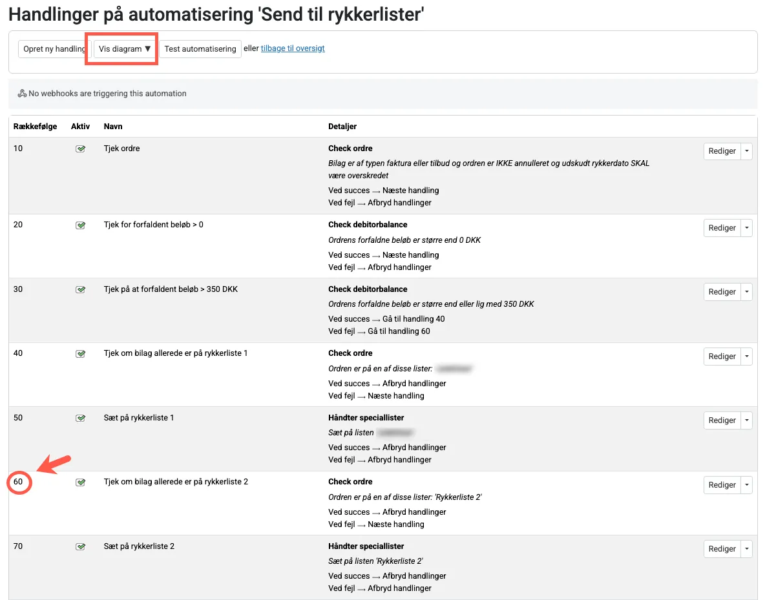765x600 pixels.
Task: Click the green active checkmark for 'Tjek ordre'
Action: tap(80, 148)
